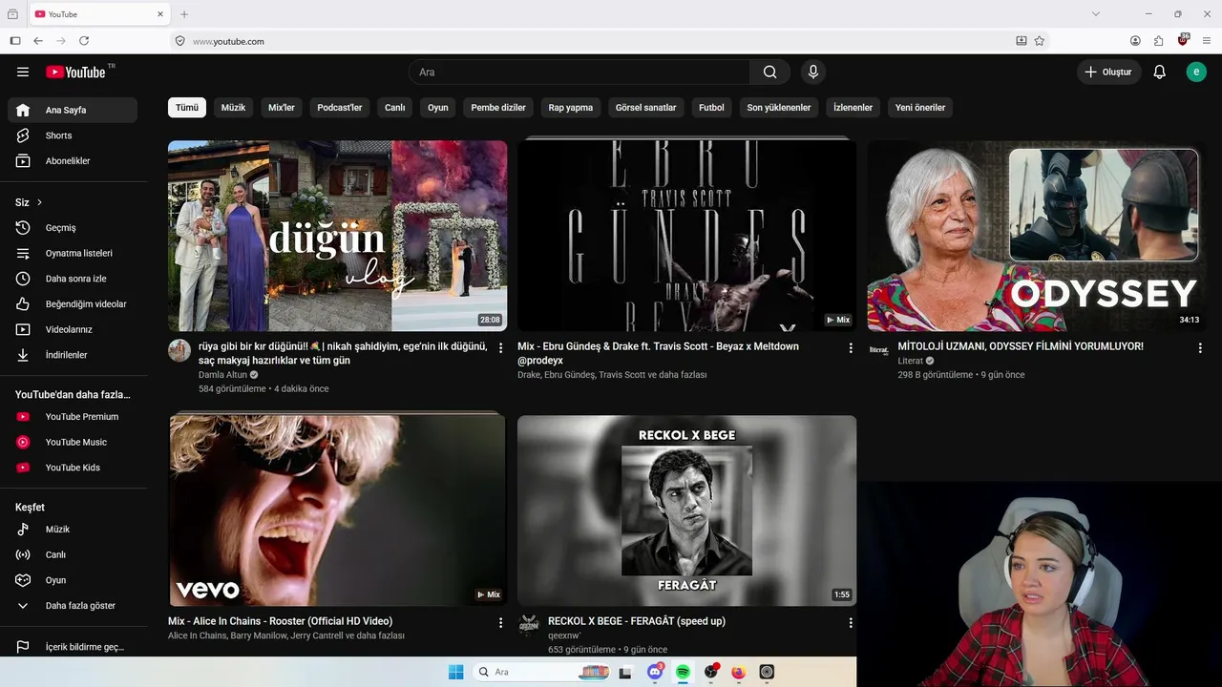This screenshot has height=687, width=1222.
Task: Select the Futbol filter chip
Action: (x=711, y=108)
